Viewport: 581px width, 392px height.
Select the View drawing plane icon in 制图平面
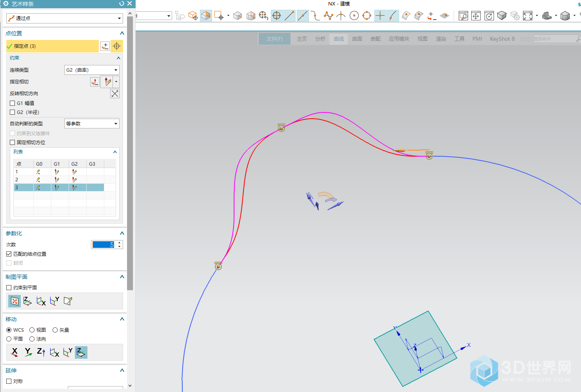(15, 301)
